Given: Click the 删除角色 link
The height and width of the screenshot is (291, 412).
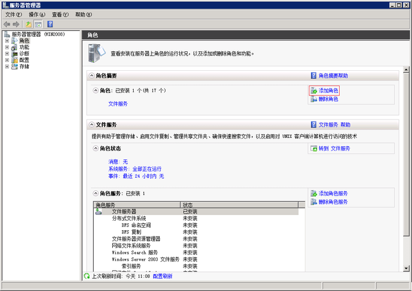Looking at the screenshot, I should coord(328,99).
